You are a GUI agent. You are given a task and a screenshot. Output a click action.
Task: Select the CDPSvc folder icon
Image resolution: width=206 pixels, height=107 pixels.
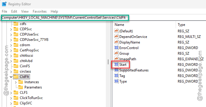tap(16, 29)
